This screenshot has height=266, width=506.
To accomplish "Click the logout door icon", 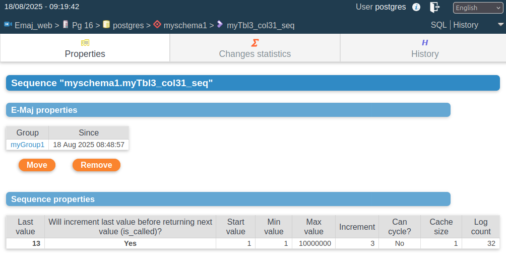I will point(434,7).
